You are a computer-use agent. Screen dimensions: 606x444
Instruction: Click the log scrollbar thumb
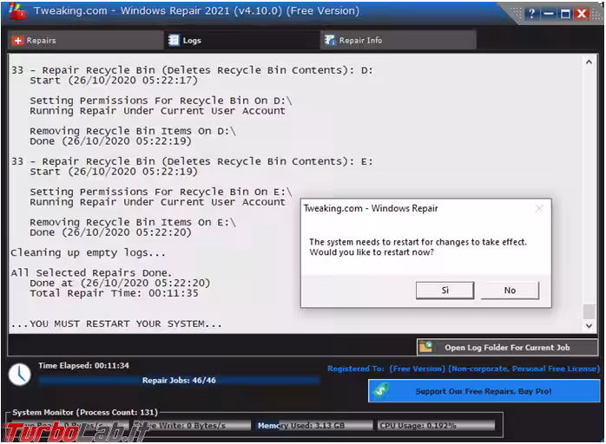pos(589,311)
